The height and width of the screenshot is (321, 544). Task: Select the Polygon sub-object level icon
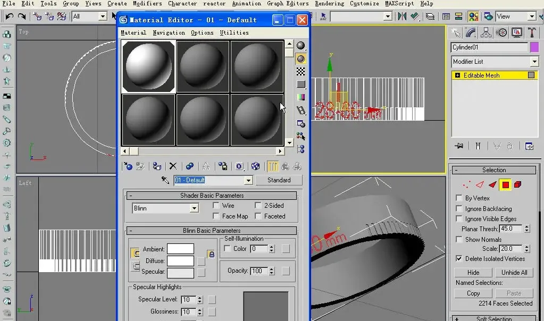point(505,184)
